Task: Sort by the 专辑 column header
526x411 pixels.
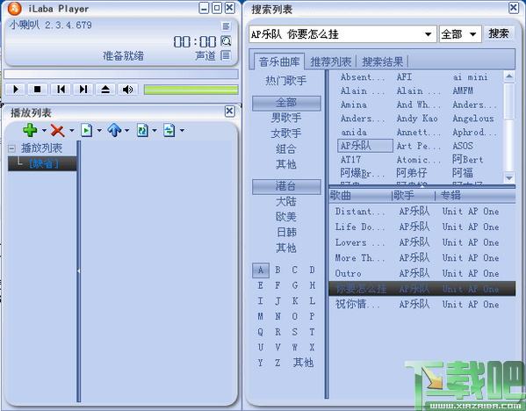Action: (476, 195)
